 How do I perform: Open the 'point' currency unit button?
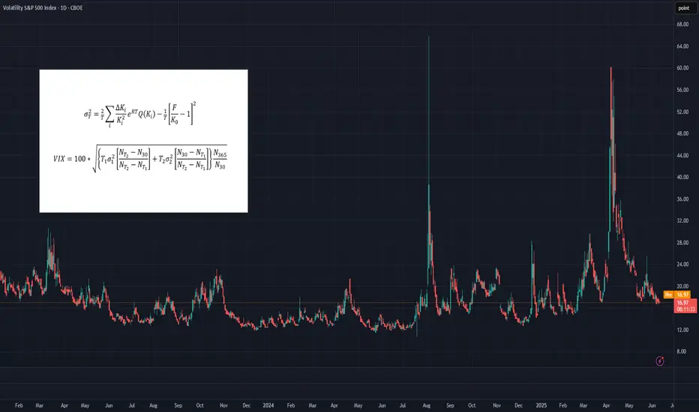pyautogui.click(x=684, y=8)
